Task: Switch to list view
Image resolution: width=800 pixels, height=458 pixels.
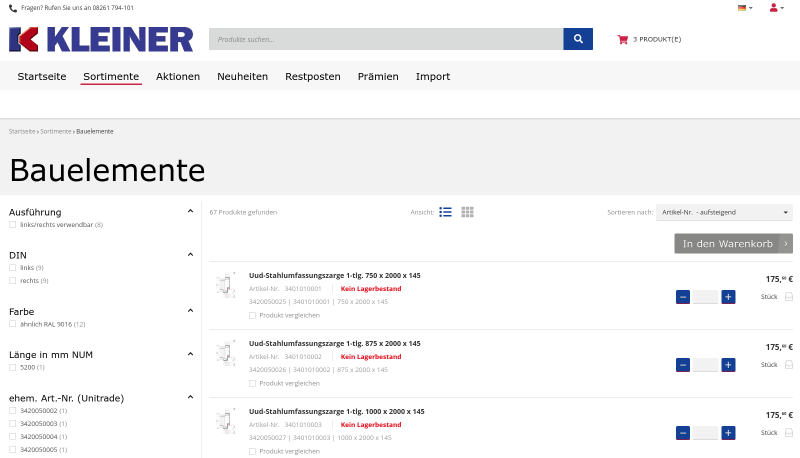Action: pyautogui.click(x=445, y=212)
